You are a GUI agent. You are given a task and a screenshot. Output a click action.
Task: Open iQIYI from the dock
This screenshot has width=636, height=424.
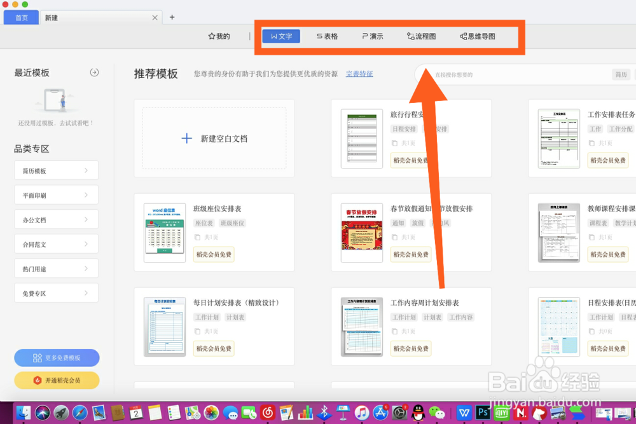click(502, 413)
